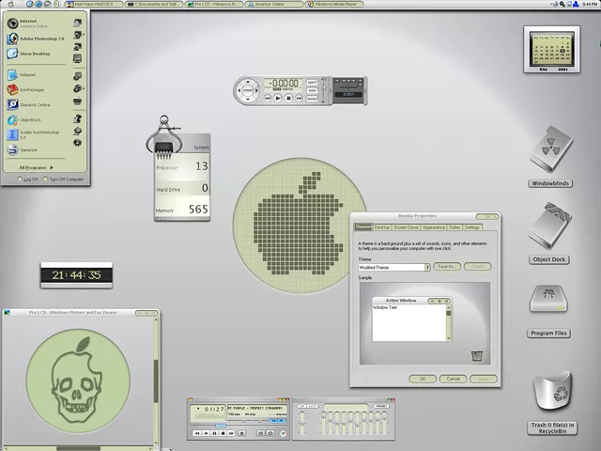Open the printer icon in start menu right column

pos(77,101)
